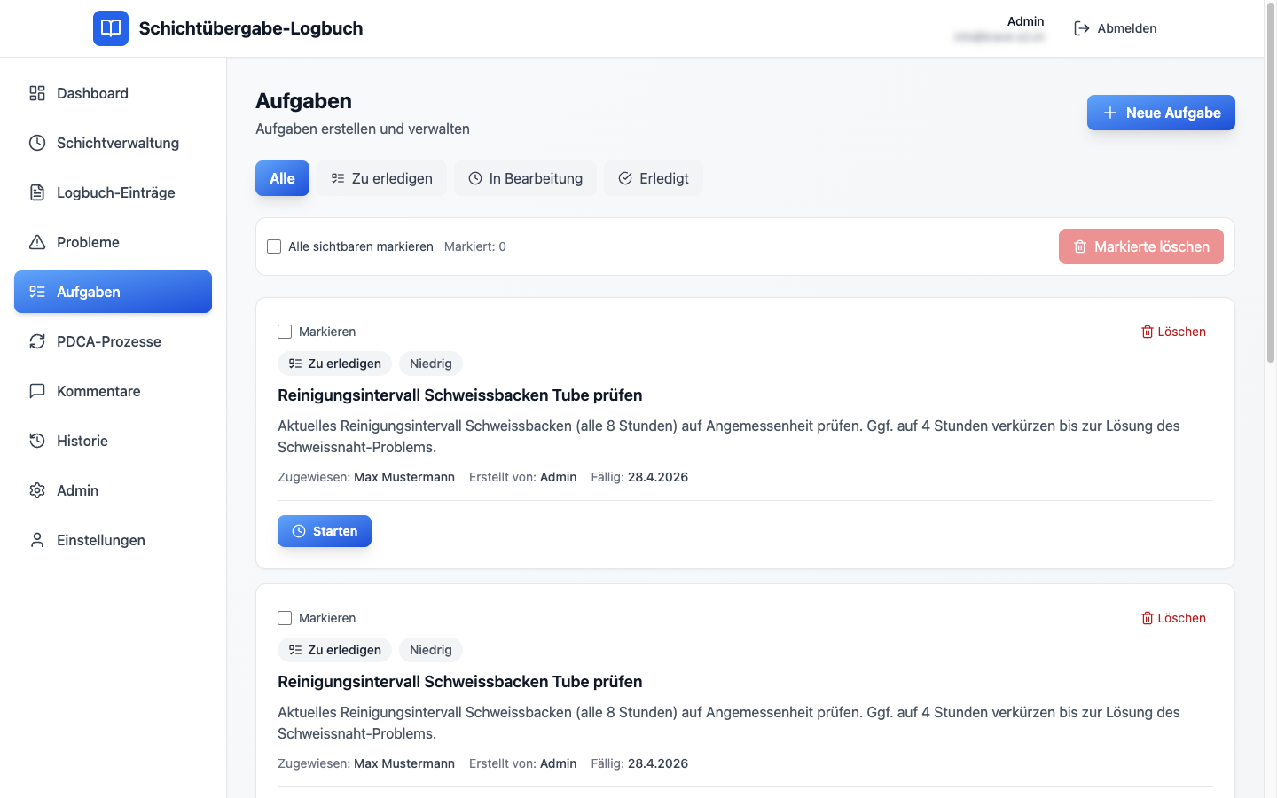This screenshot has width=1277, height=798.
Task: Click the warning triangle icon for Probleme
Action: (x=37, y=242)
